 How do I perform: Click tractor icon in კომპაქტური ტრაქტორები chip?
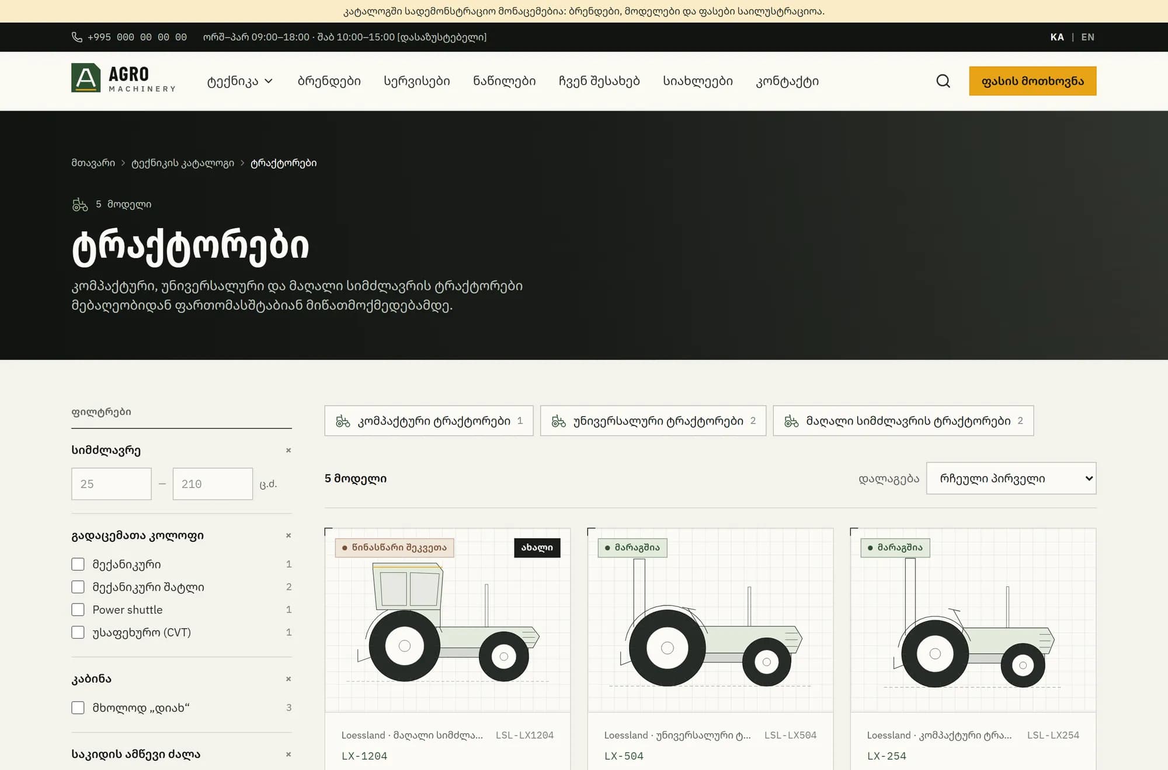pos(343,421)
